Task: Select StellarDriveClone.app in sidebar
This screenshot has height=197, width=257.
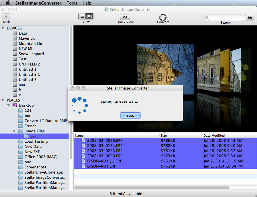Action: tap(41, 172)
